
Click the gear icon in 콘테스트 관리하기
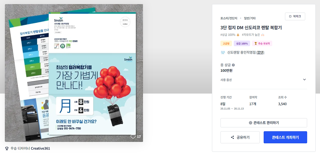pos(250,123)
